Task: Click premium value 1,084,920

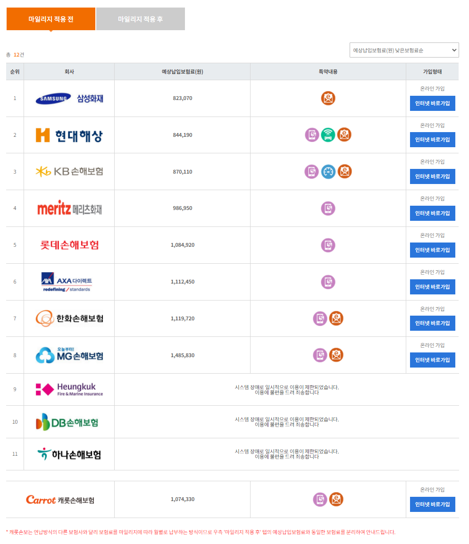Action: [x=183, y=245]
